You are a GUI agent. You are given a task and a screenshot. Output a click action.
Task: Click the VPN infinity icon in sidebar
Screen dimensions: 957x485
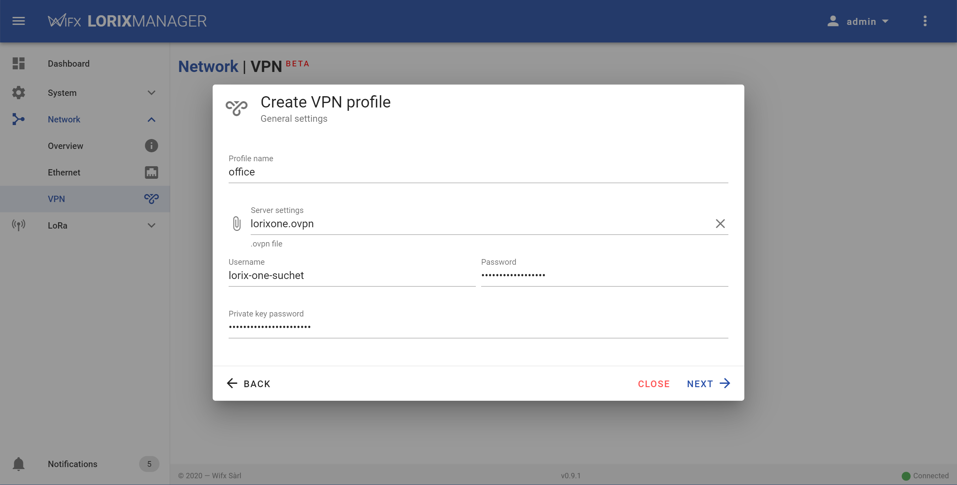click(151, 199)
